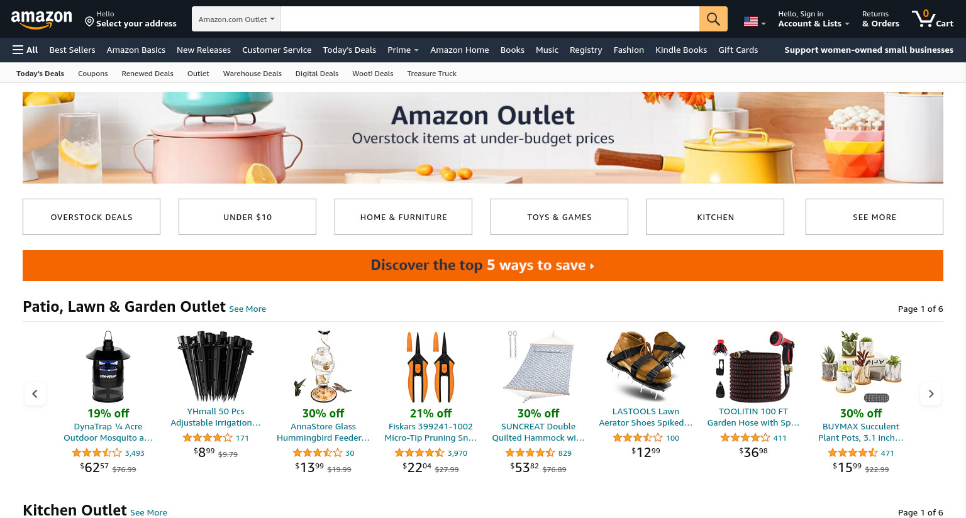Click the search input field
Screen dimensions: 966x518
pyautogui.click(x=489, y=19)
